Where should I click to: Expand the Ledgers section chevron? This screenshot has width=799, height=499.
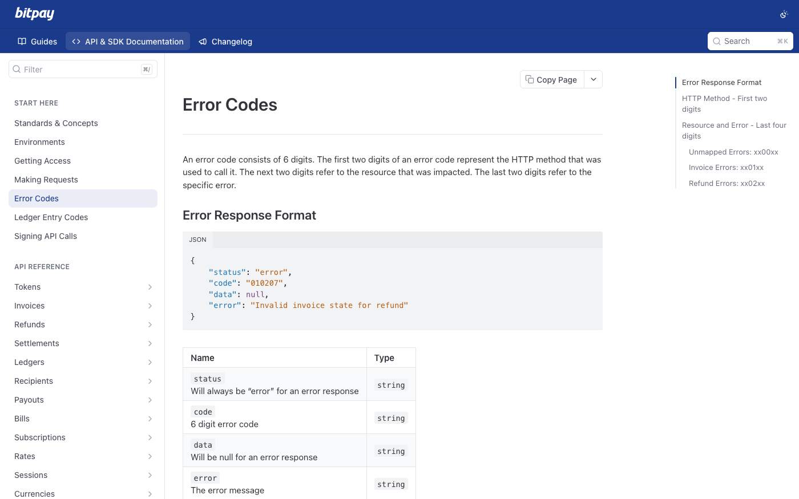point(150,362)
